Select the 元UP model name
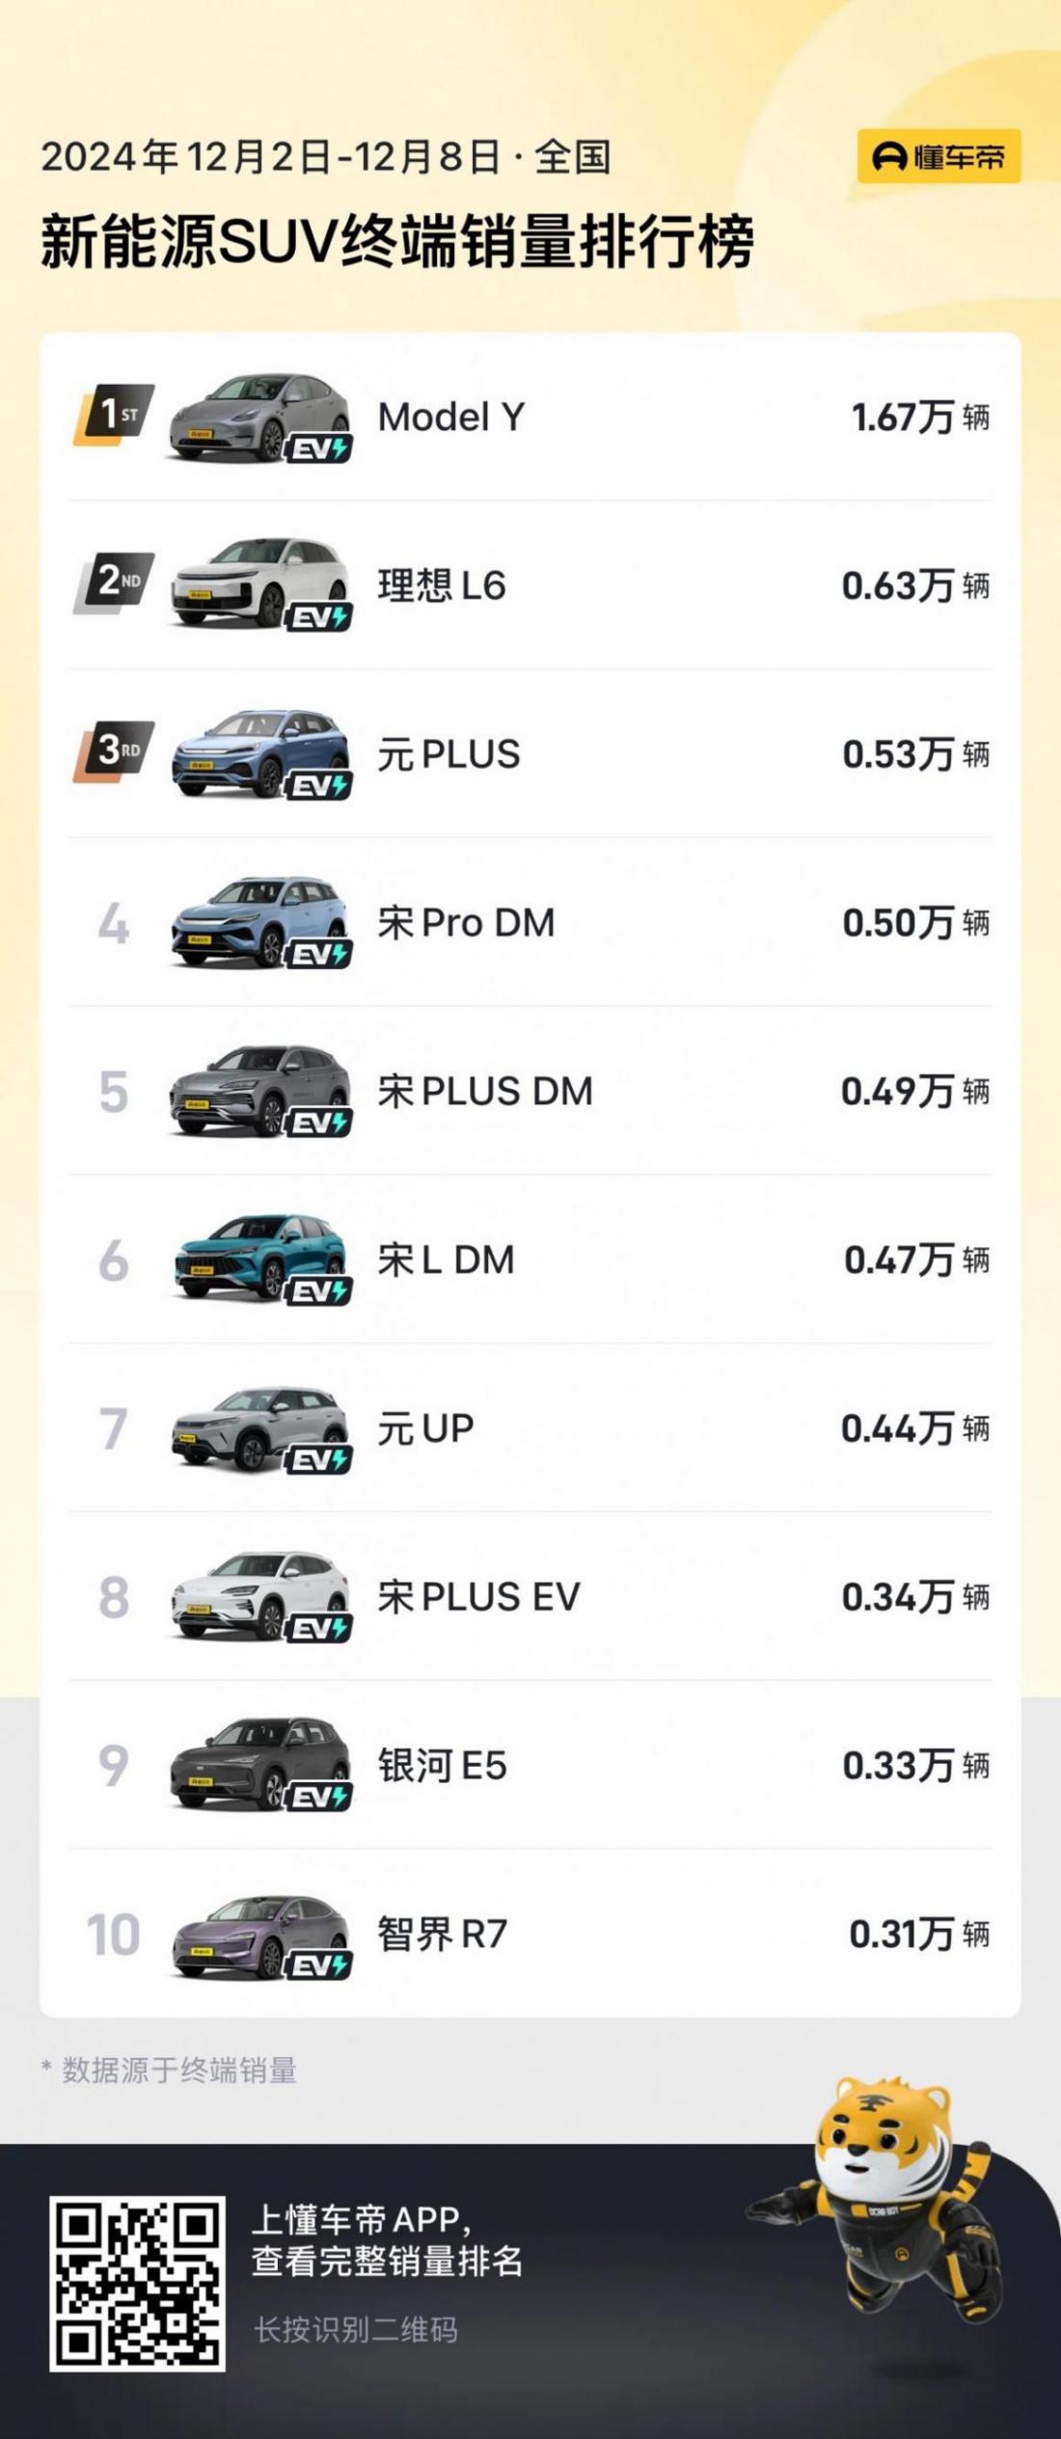The image size is (1061, 2439). (x=425, y=1428)
